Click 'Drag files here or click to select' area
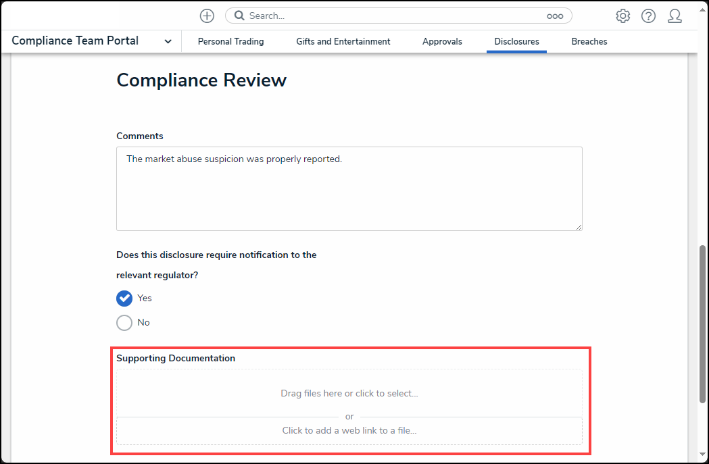This screenshot has height=464, width=709. (x=349, y=393)
